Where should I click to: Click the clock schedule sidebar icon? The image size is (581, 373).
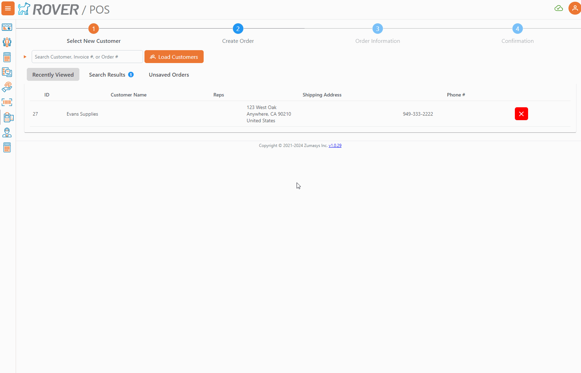pos(7,72)
